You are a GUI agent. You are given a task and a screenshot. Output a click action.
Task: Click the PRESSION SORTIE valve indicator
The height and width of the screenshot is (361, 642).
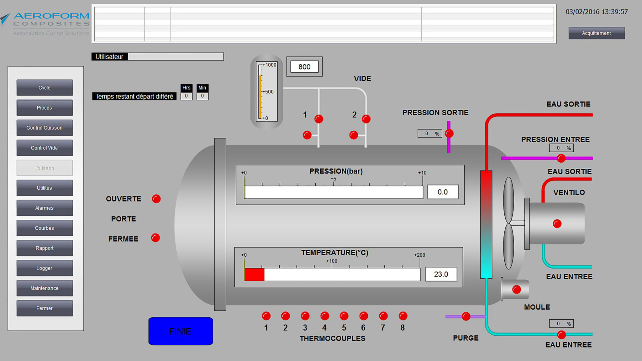coord(450,133)
